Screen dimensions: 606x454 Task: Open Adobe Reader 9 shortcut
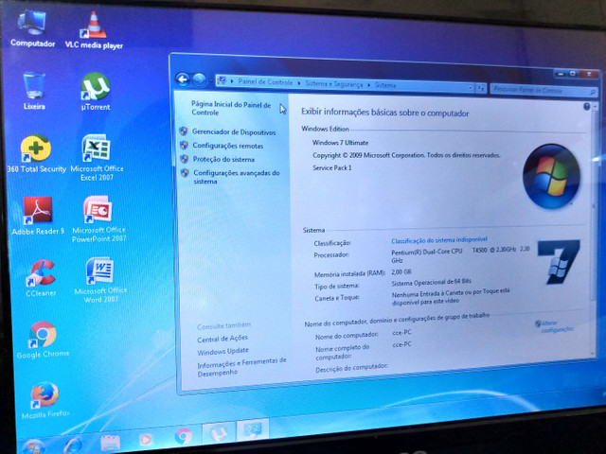(38, 216)
